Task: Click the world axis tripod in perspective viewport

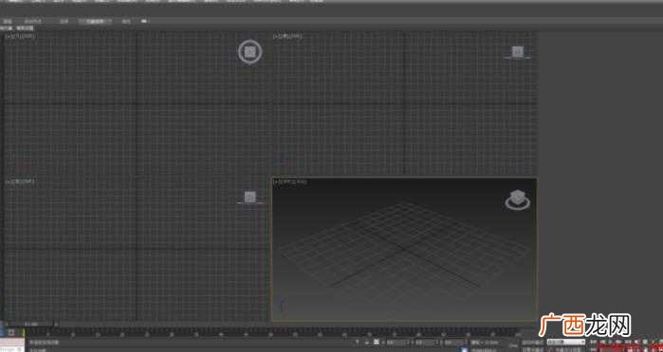Action: tap(282, 305)
